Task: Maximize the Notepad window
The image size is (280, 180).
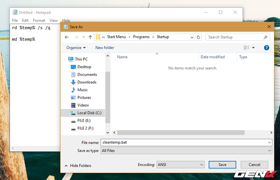Action: [220, 12]
